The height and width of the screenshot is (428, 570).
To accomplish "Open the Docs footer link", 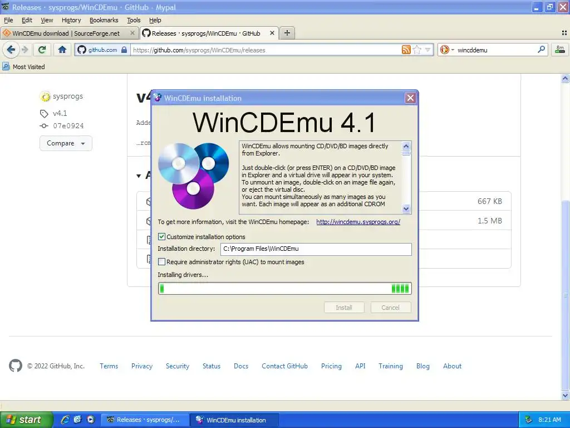I will [241, 366].
